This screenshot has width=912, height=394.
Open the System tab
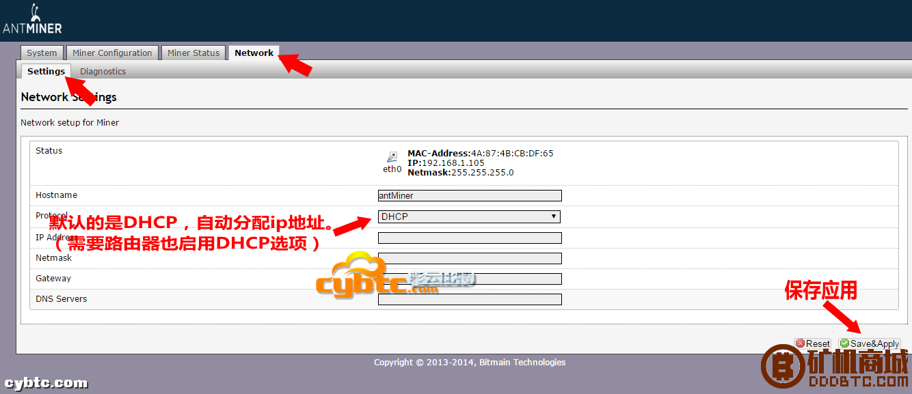[42, 53]
